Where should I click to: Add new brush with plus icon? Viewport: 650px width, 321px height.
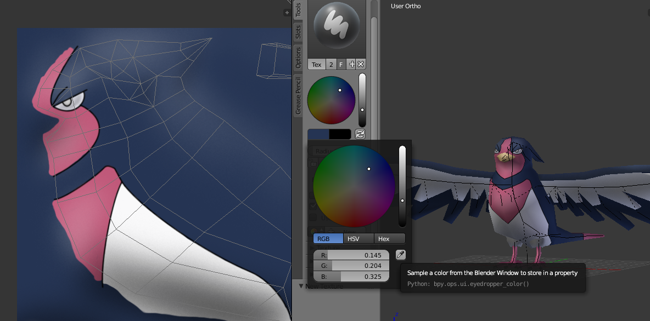[352, 64]
